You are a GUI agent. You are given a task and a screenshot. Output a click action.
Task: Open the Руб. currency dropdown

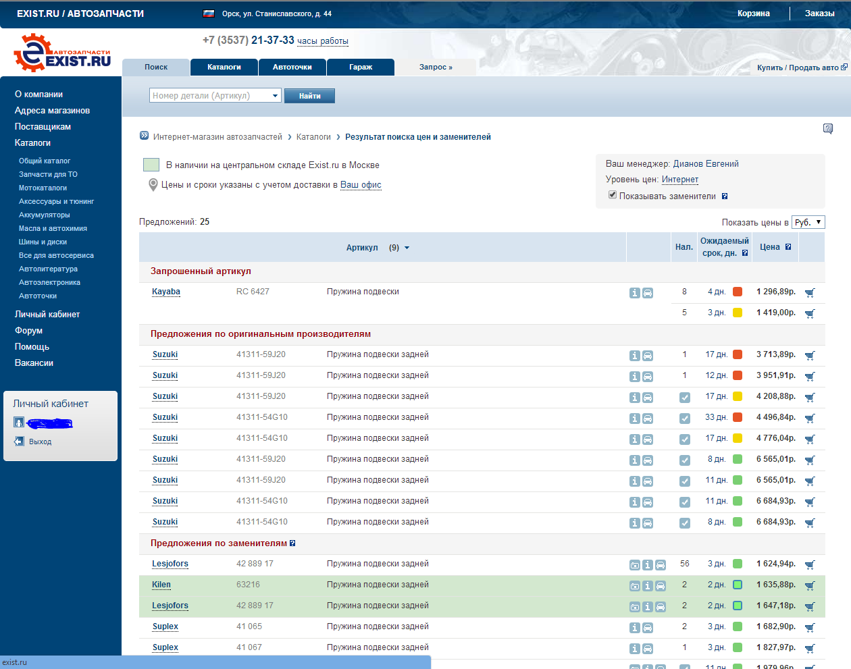pyautogui.click(x=808, y=222)
